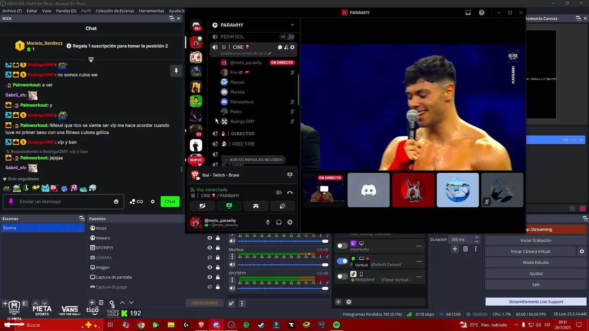Open TikTok output options menu
This screenshot has width=589, height=331.
coord(419,276)
